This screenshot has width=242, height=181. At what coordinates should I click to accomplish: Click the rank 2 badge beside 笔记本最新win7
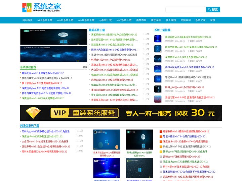click(161, 137)
